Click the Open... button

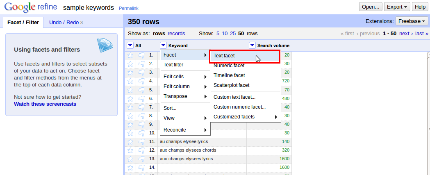point(371,7)
